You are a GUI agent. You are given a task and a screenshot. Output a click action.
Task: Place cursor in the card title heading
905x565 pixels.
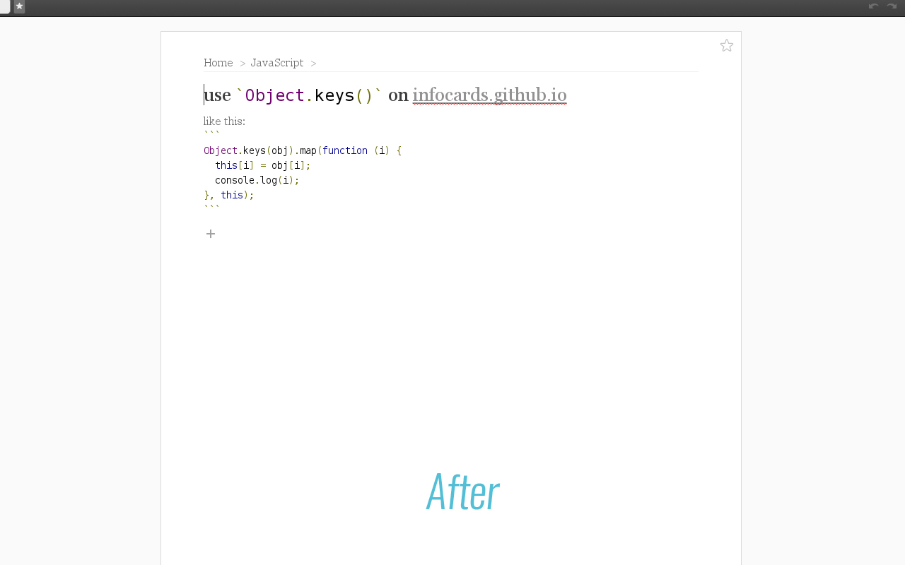385,95
